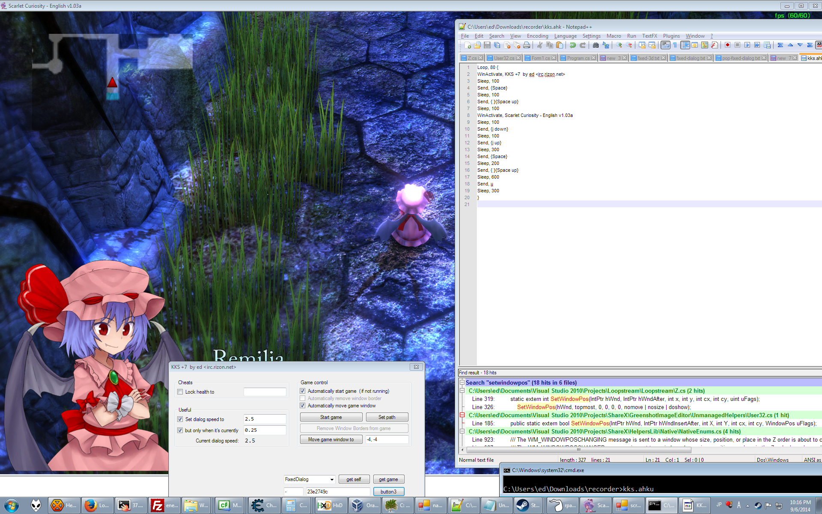
Task: Open the Plugins menu
Action: pyautogui.click(x=671, y=36)
